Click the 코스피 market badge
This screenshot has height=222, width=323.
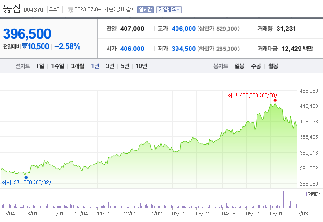pyautogui.click(x=55, y=9)
